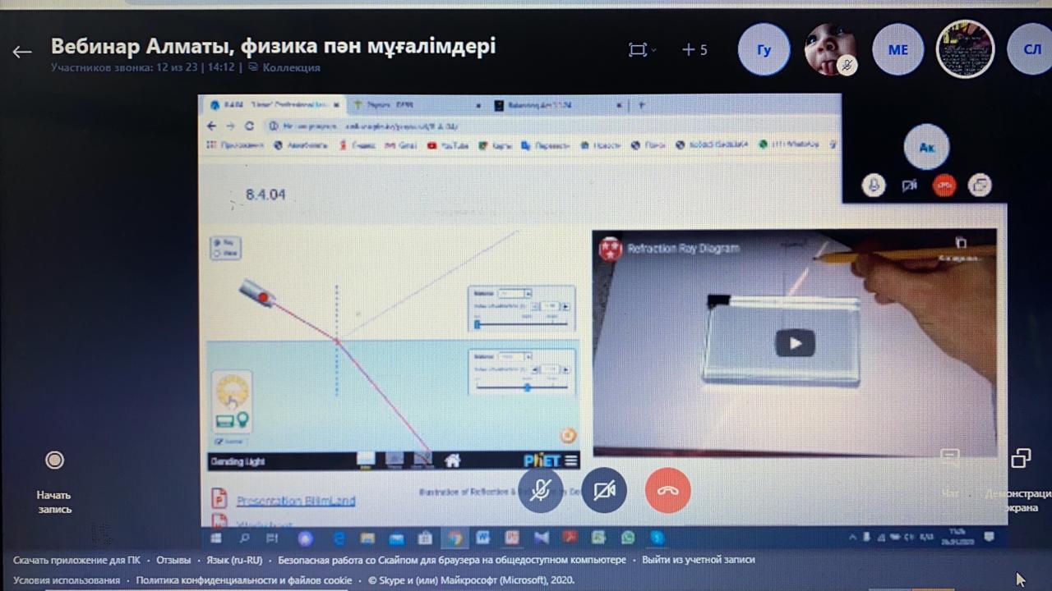Select the Гу participant avatar
Viewport: 1052px width, 591px height.
click(x=764, y=50)
